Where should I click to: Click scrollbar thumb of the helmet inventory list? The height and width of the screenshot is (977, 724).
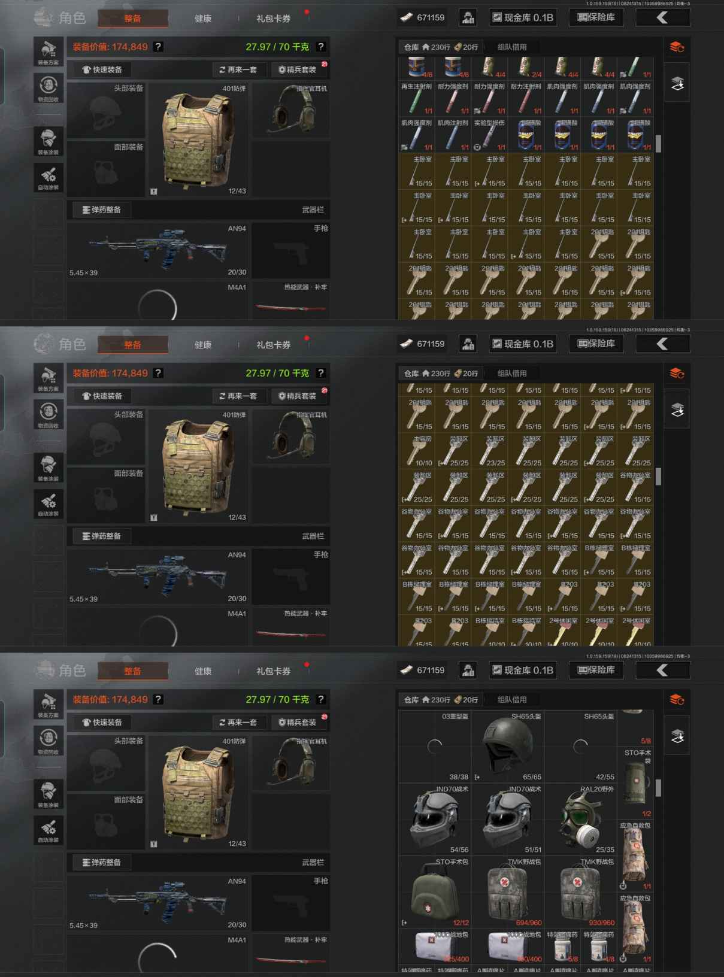click(x=659, y=788)
